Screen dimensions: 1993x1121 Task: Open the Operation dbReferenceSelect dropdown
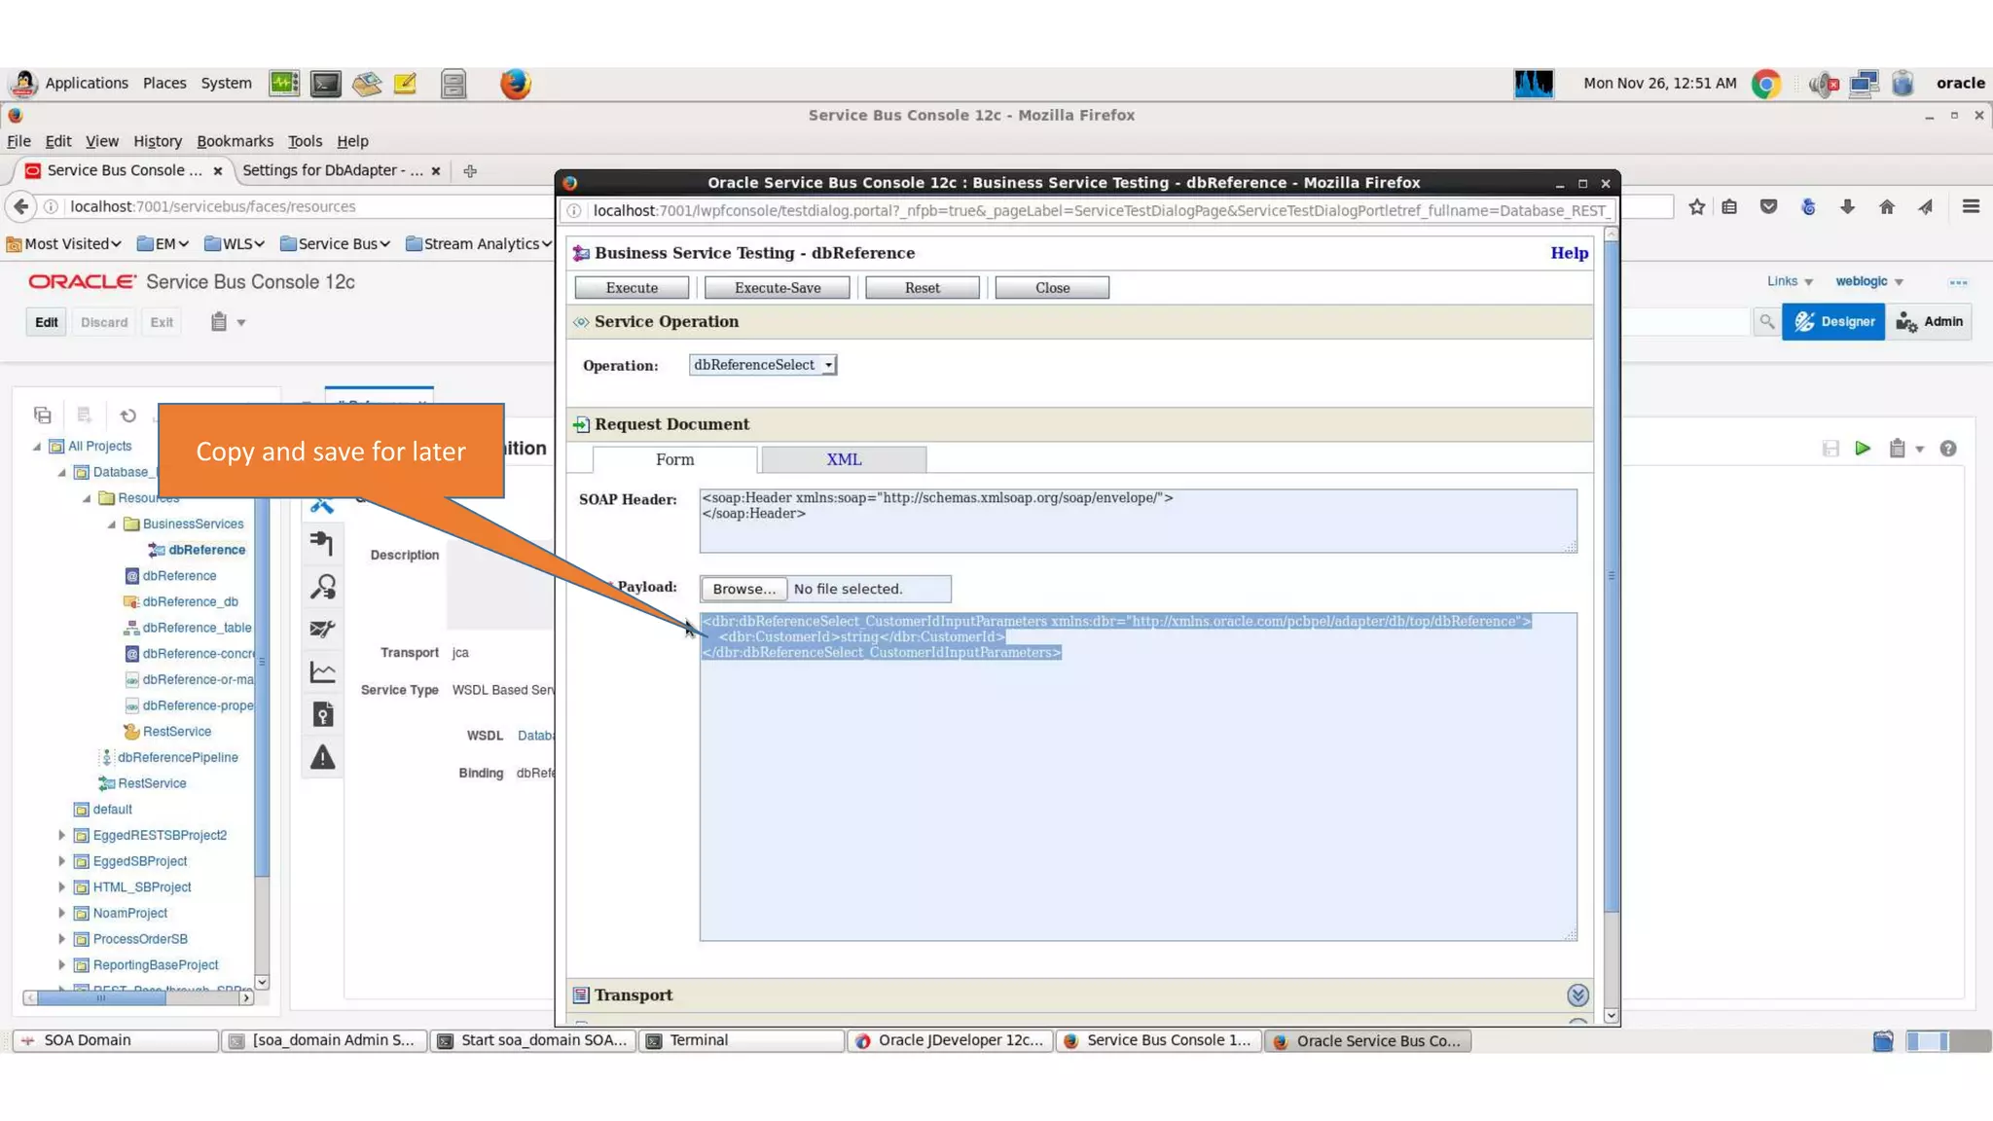pyautogui.click(x=762, y=365)
